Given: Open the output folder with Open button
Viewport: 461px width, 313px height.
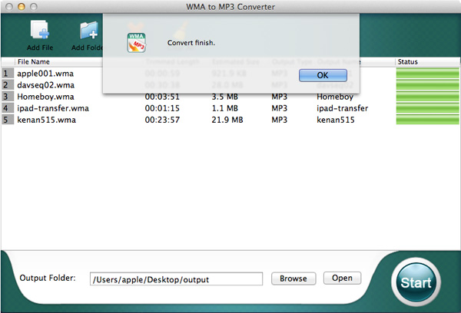Looking at the screenshot, I should tap(342, 278).
